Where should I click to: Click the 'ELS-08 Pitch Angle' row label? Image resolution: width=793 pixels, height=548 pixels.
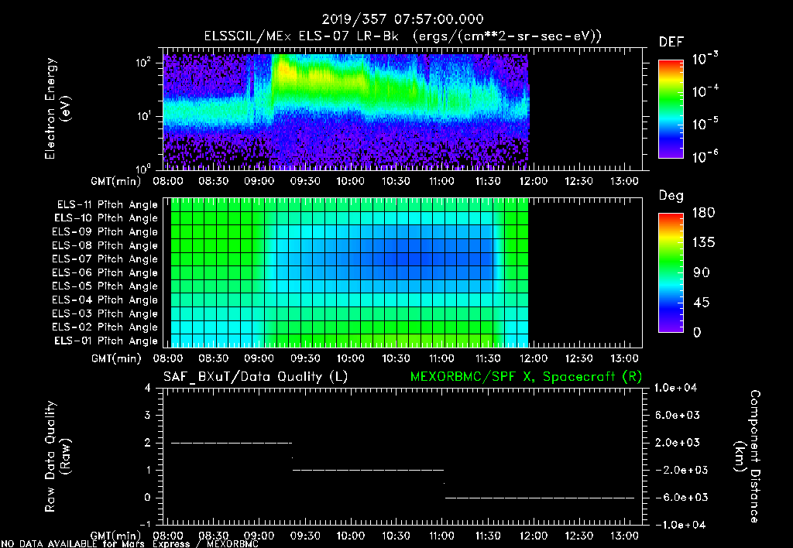[105, 245]
